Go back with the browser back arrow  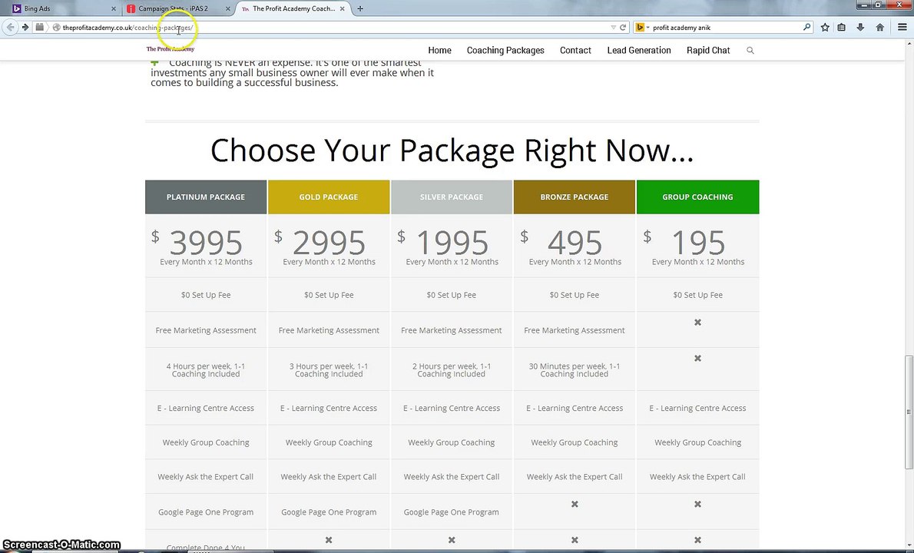[x=11, y=28]
